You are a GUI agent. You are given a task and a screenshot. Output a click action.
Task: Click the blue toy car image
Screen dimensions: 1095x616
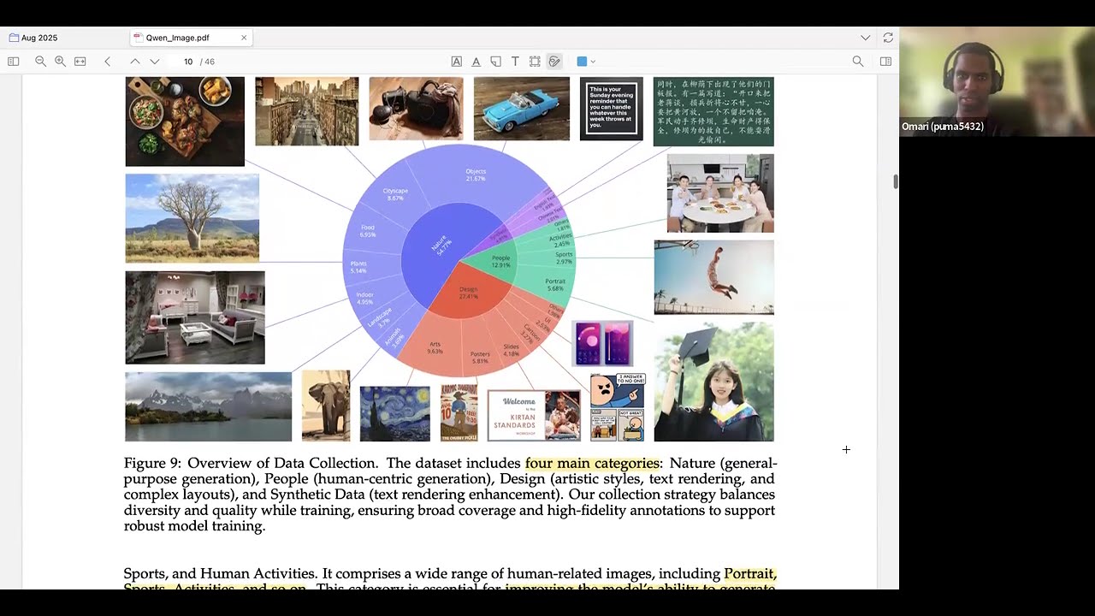coord(522,109)
